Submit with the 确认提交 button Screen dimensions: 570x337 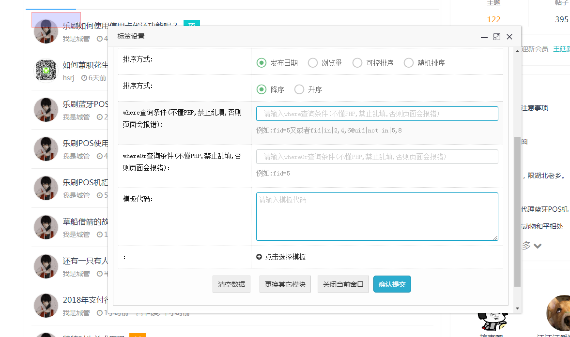pos(392,284)
